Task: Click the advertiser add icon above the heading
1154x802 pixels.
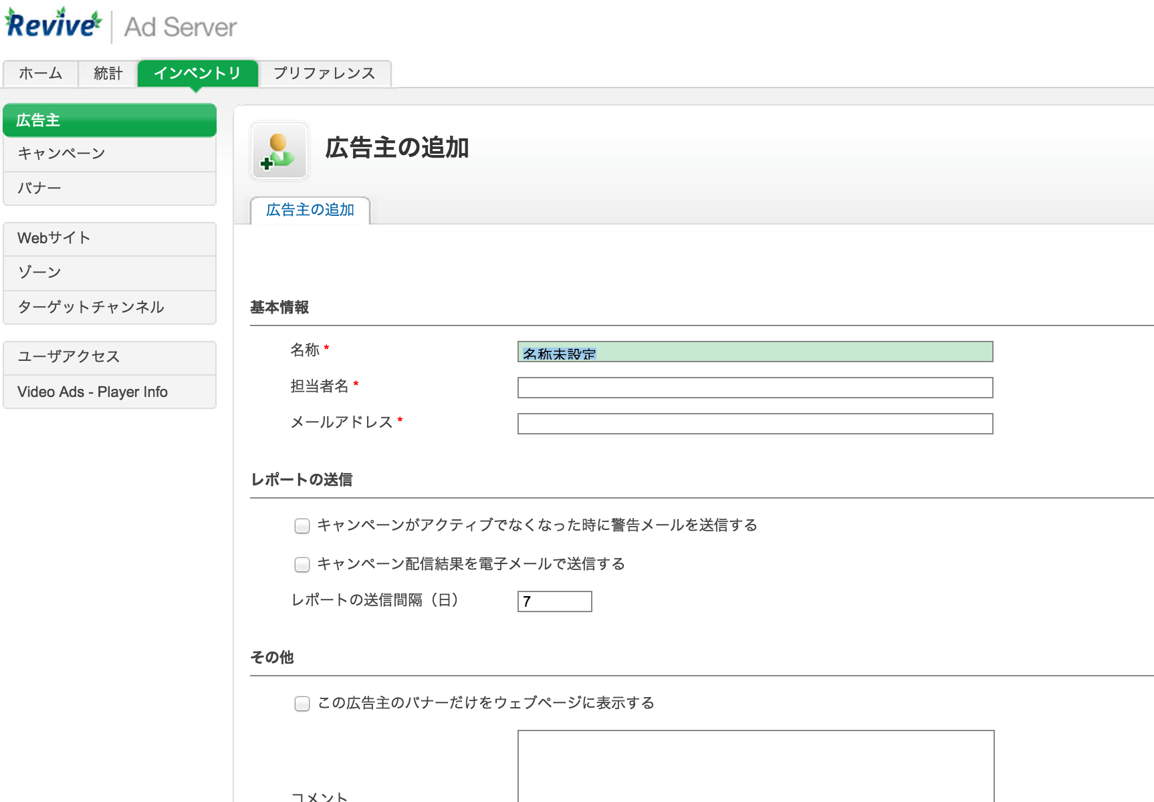Action: [x=279, y=151]
